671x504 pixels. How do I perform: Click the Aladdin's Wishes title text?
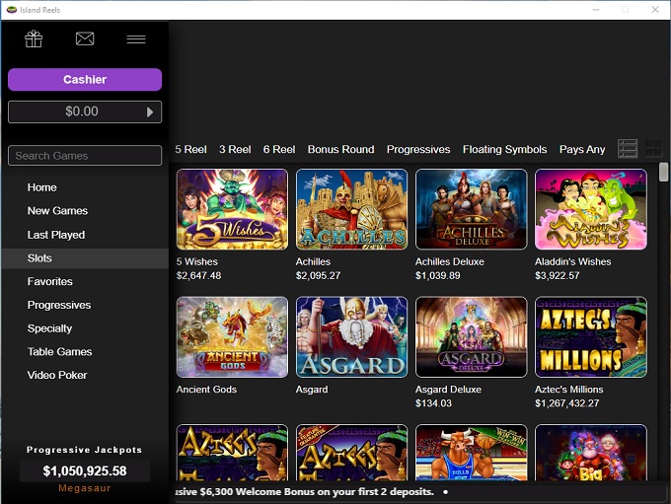pos(573,261)
